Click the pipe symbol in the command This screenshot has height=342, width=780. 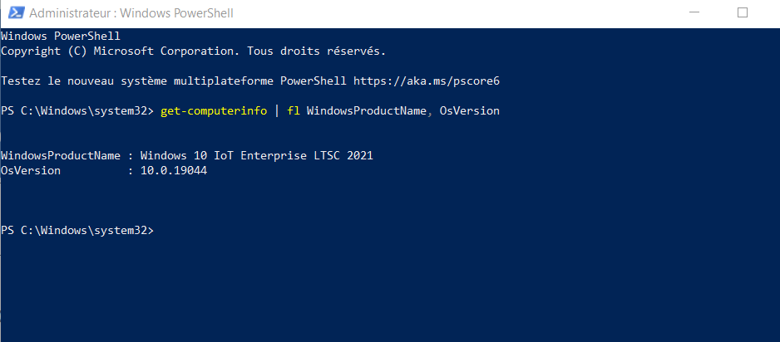point(276,110)
